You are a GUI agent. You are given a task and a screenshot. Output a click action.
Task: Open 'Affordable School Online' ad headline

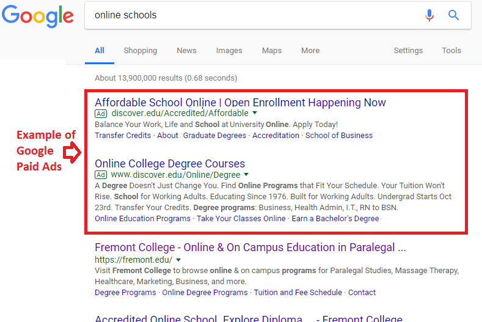tap(240, 103)
